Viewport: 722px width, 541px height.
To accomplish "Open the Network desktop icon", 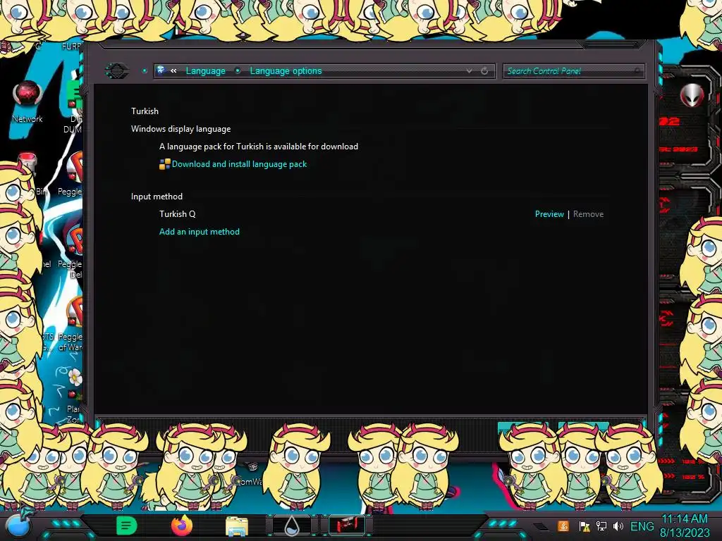I will pyautogui.click(x=27, y=101).
